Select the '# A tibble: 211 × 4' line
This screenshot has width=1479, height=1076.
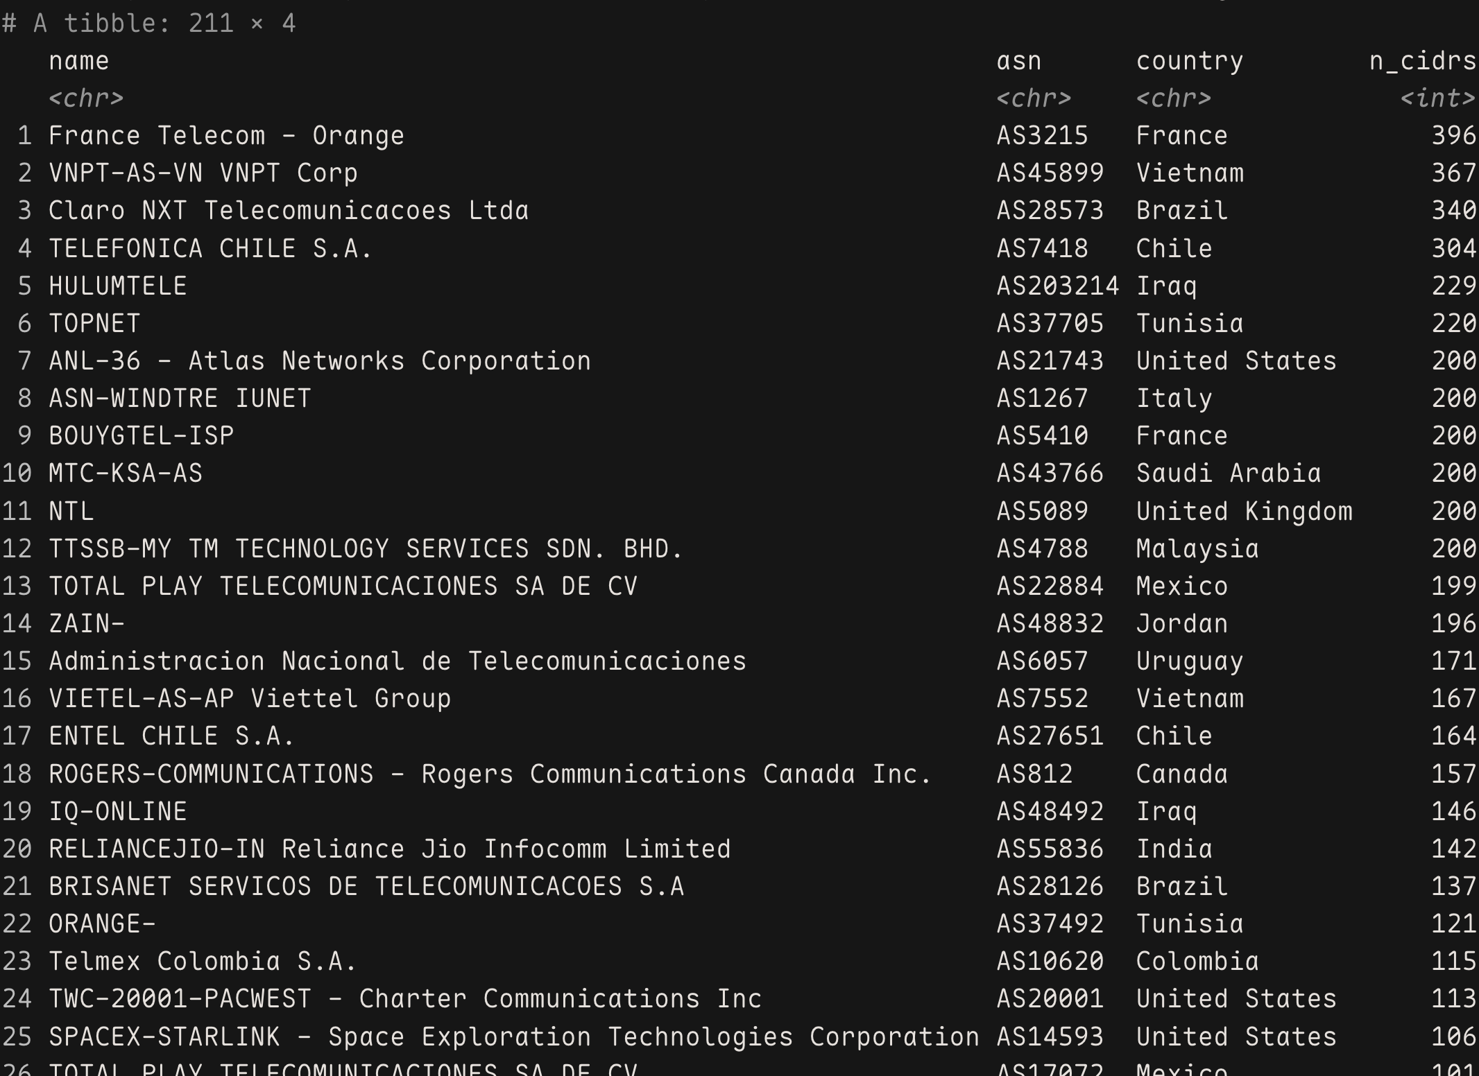pos(149,24)
